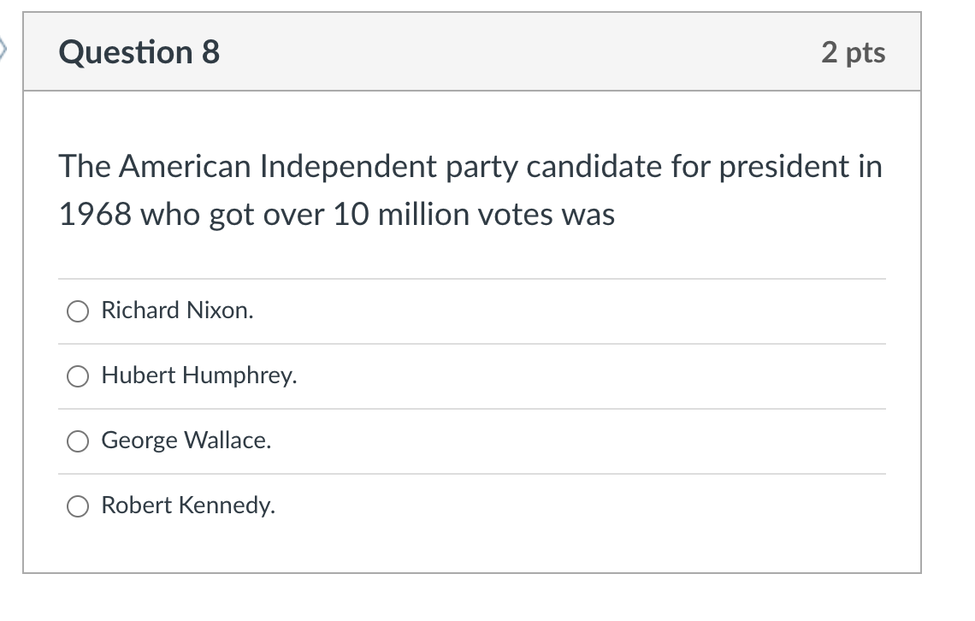
Task: Pick the Robert Kennedy radio button
Action: coord(78,506)
